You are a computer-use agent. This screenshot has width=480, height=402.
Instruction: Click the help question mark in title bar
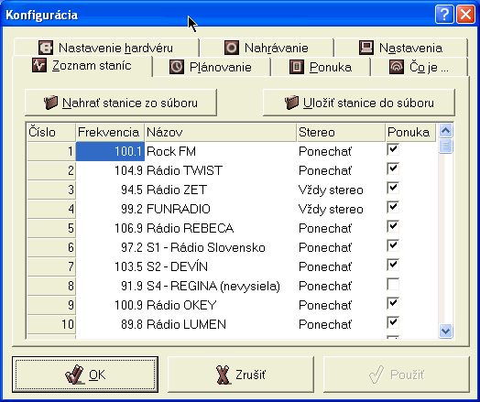[x=444, y=14]
